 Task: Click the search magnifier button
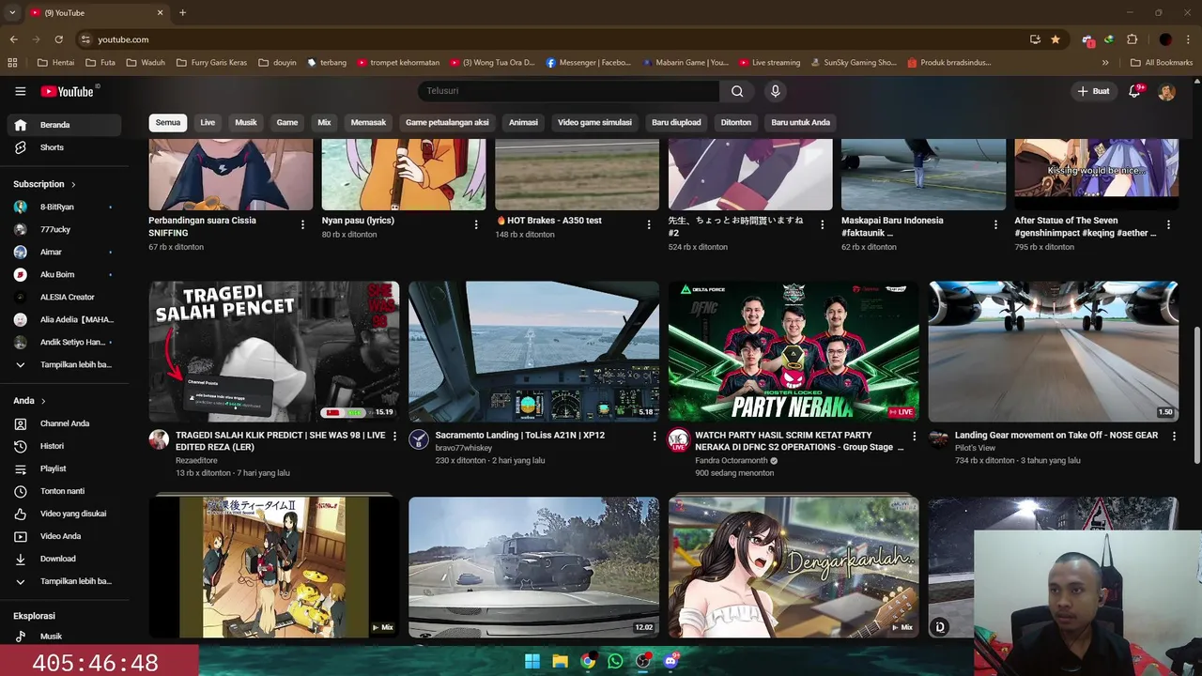click(x=737, y=91)
